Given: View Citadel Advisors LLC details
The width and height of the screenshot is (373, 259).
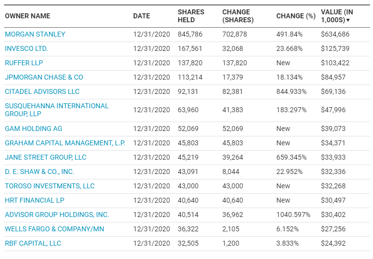Looking at the screenshot, I should 42,91.
